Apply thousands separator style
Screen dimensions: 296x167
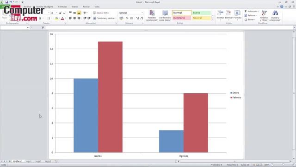click(x=131, y=18)
